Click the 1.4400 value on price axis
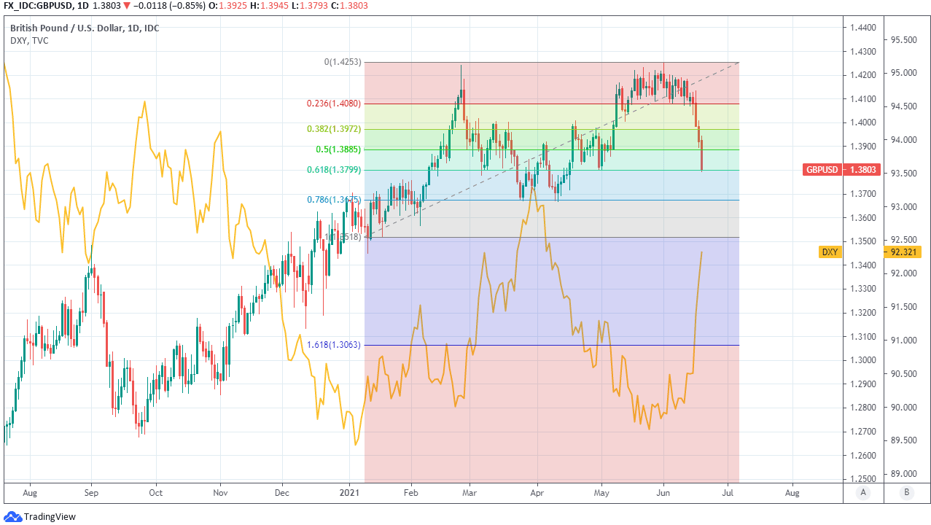Screen dimensions: 931x525 [862, 28]
